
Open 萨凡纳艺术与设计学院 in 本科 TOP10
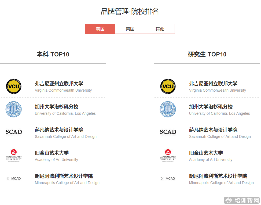[59, 130]
